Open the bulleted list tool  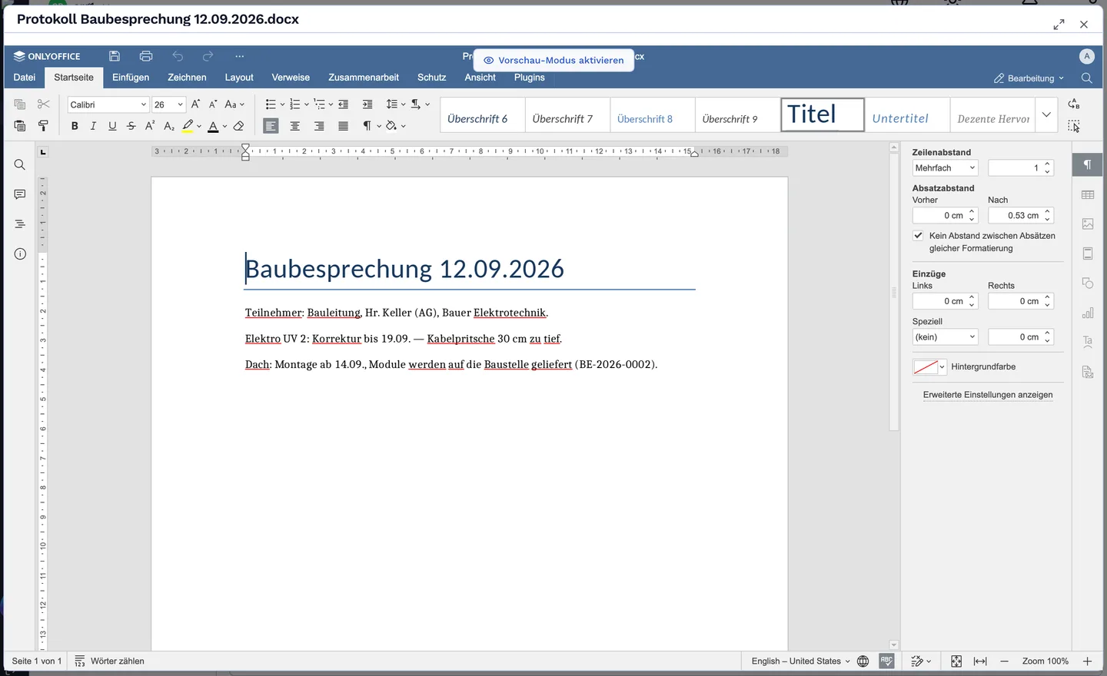(x=271, y=104)
